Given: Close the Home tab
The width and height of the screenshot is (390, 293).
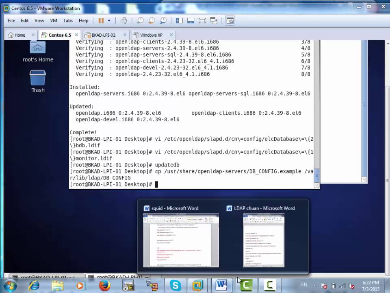Looking at the screenshot, I should tap(33, 35).
